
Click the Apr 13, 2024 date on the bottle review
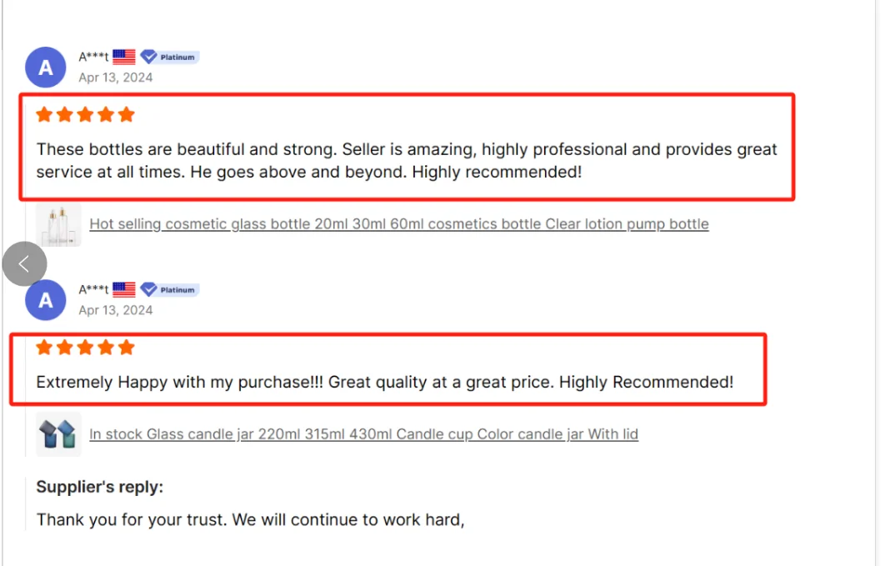pyautogui.click(x=116, y=78)
